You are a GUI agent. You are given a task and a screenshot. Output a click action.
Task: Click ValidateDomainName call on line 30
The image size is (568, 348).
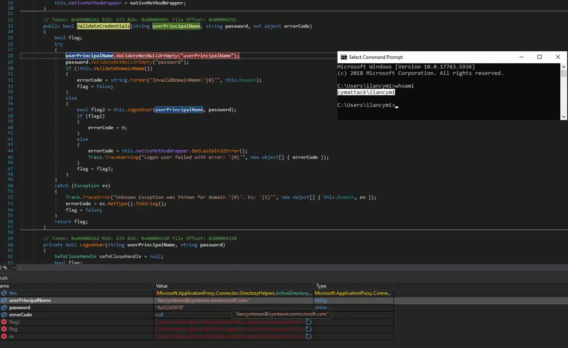pyautogui.click(x=119, y=68)
